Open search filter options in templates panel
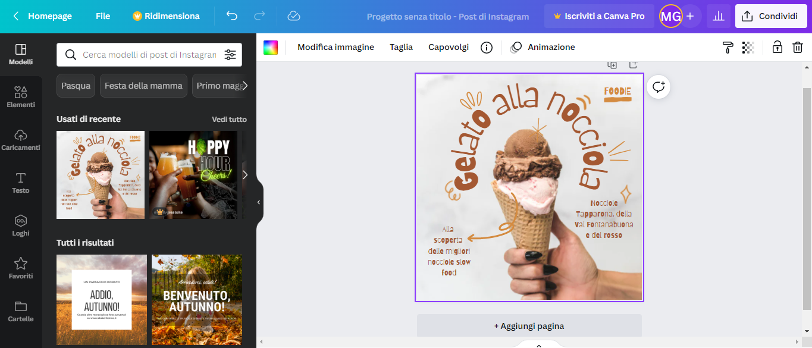 pos(230,54)
